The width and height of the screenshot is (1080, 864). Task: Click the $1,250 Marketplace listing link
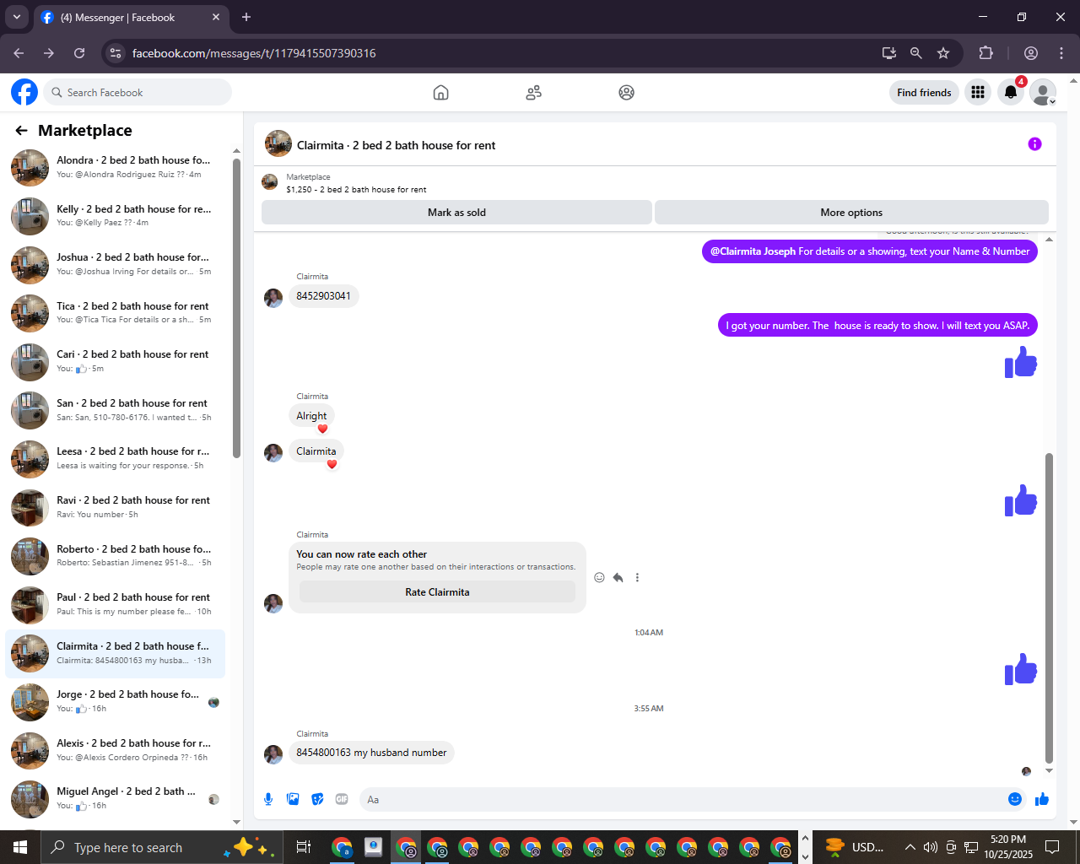coord(356,190)
